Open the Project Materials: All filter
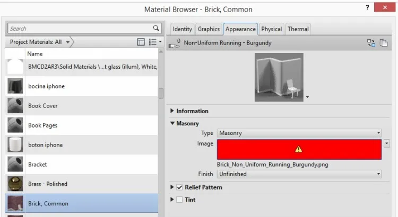The image size is (398, 217). click(40, 42)
